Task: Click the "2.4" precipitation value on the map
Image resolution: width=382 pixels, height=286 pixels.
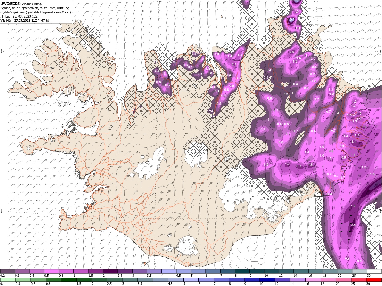Action: click(353, 225)
